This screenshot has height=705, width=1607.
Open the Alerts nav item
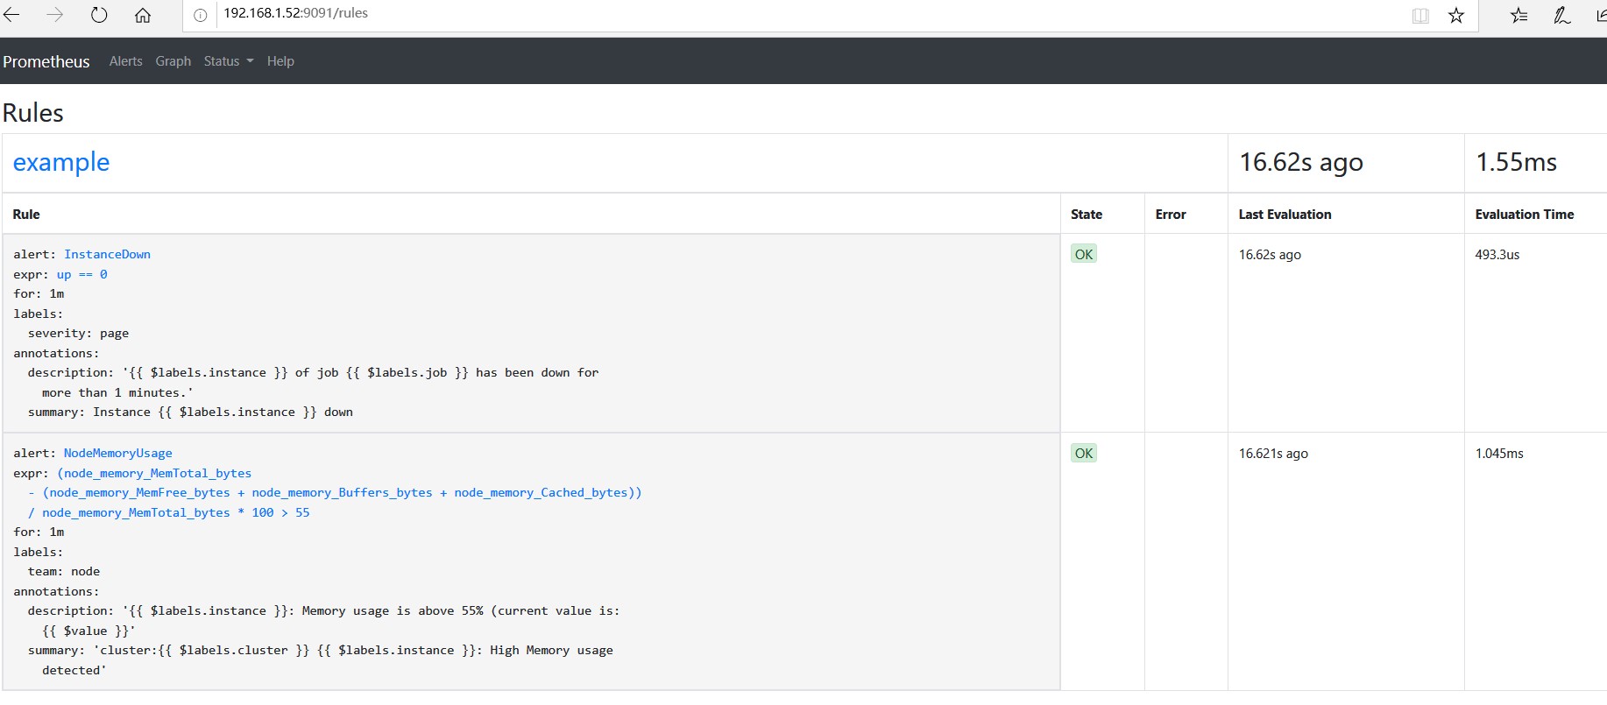126,61
